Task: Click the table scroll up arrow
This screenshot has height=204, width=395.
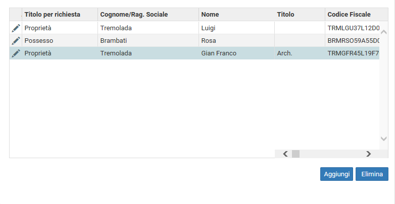Action: click(384, 32)
